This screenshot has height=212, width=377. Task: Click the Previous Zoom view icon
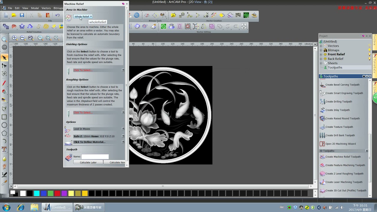[31, 38]
